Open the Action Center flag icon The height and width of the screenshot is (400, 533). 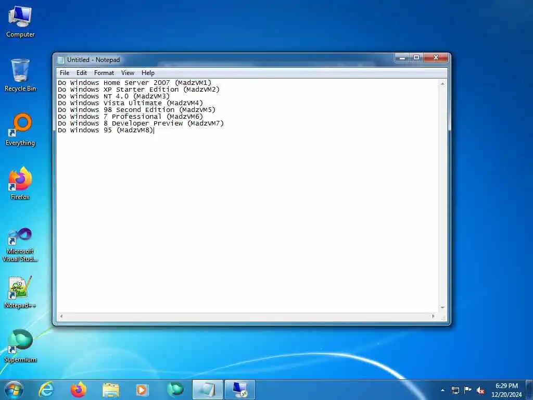pos(468,390)
